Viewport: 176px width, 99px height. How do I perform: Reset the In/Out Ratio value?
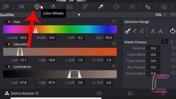click(x=174, y=73)
